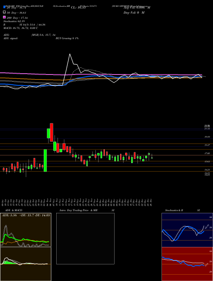Click the '(MGR) 5.6, 15.7, 14' ADX values
Viewport: 213px width, 281px height.
point(43,35)
